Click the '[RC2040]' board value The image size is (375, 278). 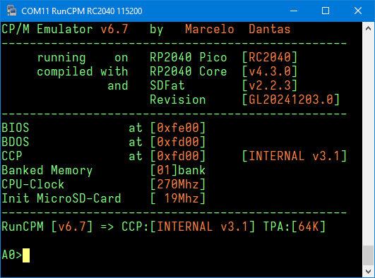point(270,57)
